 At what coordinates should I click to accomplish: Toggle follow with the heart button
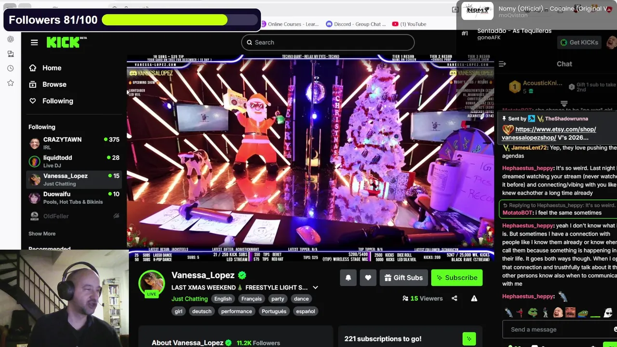368,278
